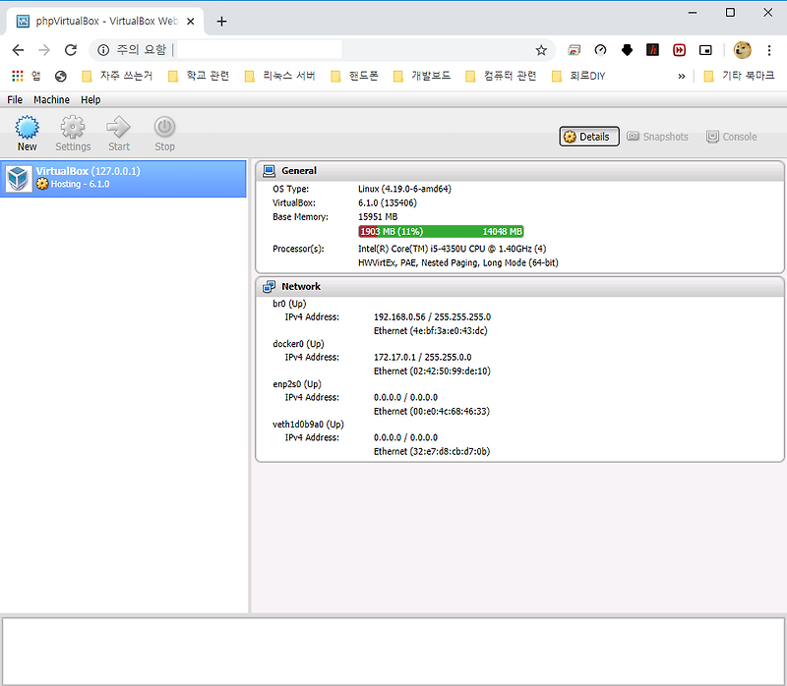Collapse the General section header
Image resolution: width=787 pixels, height=686 pixels.
(519, 171)
